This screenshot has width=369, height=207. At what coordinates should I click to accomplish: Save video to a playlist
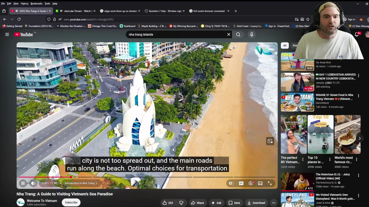(x=234, y=203)
